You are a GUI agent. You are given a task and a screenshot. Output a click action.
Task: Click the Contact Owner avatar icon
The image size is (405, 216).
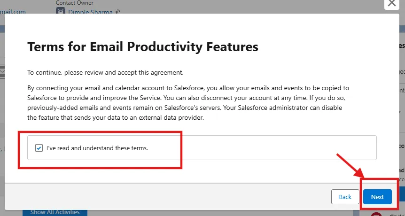[x=60, y=11]
